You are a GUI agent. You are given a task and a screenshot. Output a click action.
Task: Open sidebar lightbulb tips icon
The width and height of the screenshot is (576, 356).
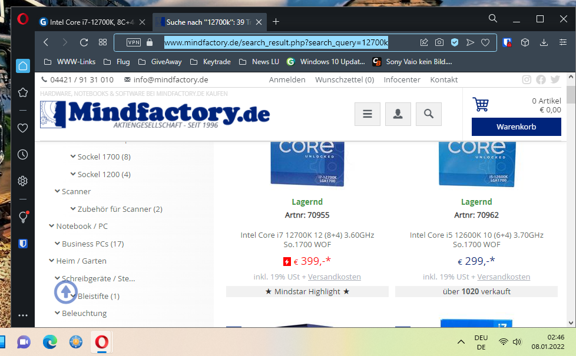24,217
